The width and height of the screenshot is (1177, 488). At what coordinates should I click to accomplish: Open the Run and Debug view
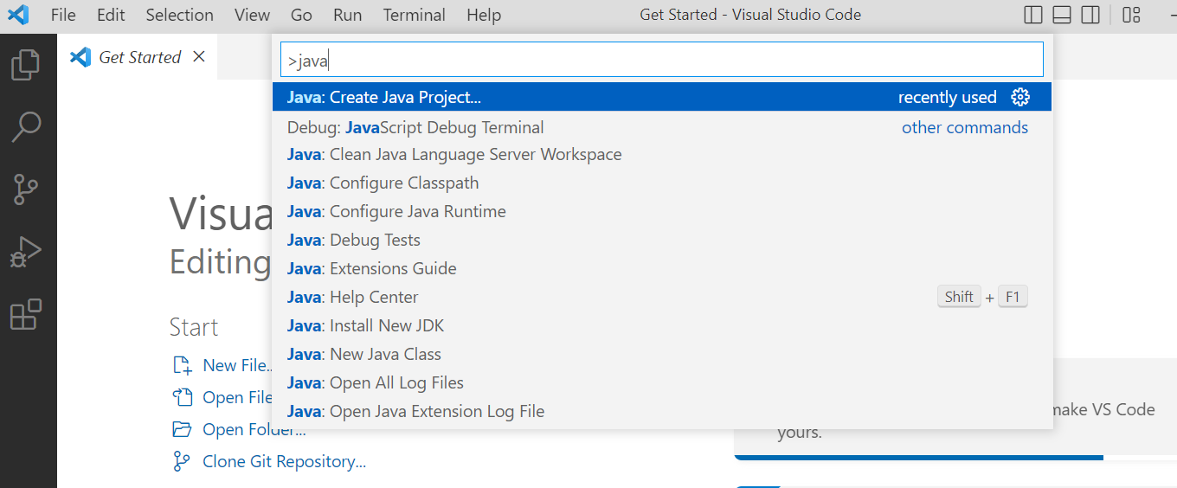pyautogui.click(x=26, y=252)
